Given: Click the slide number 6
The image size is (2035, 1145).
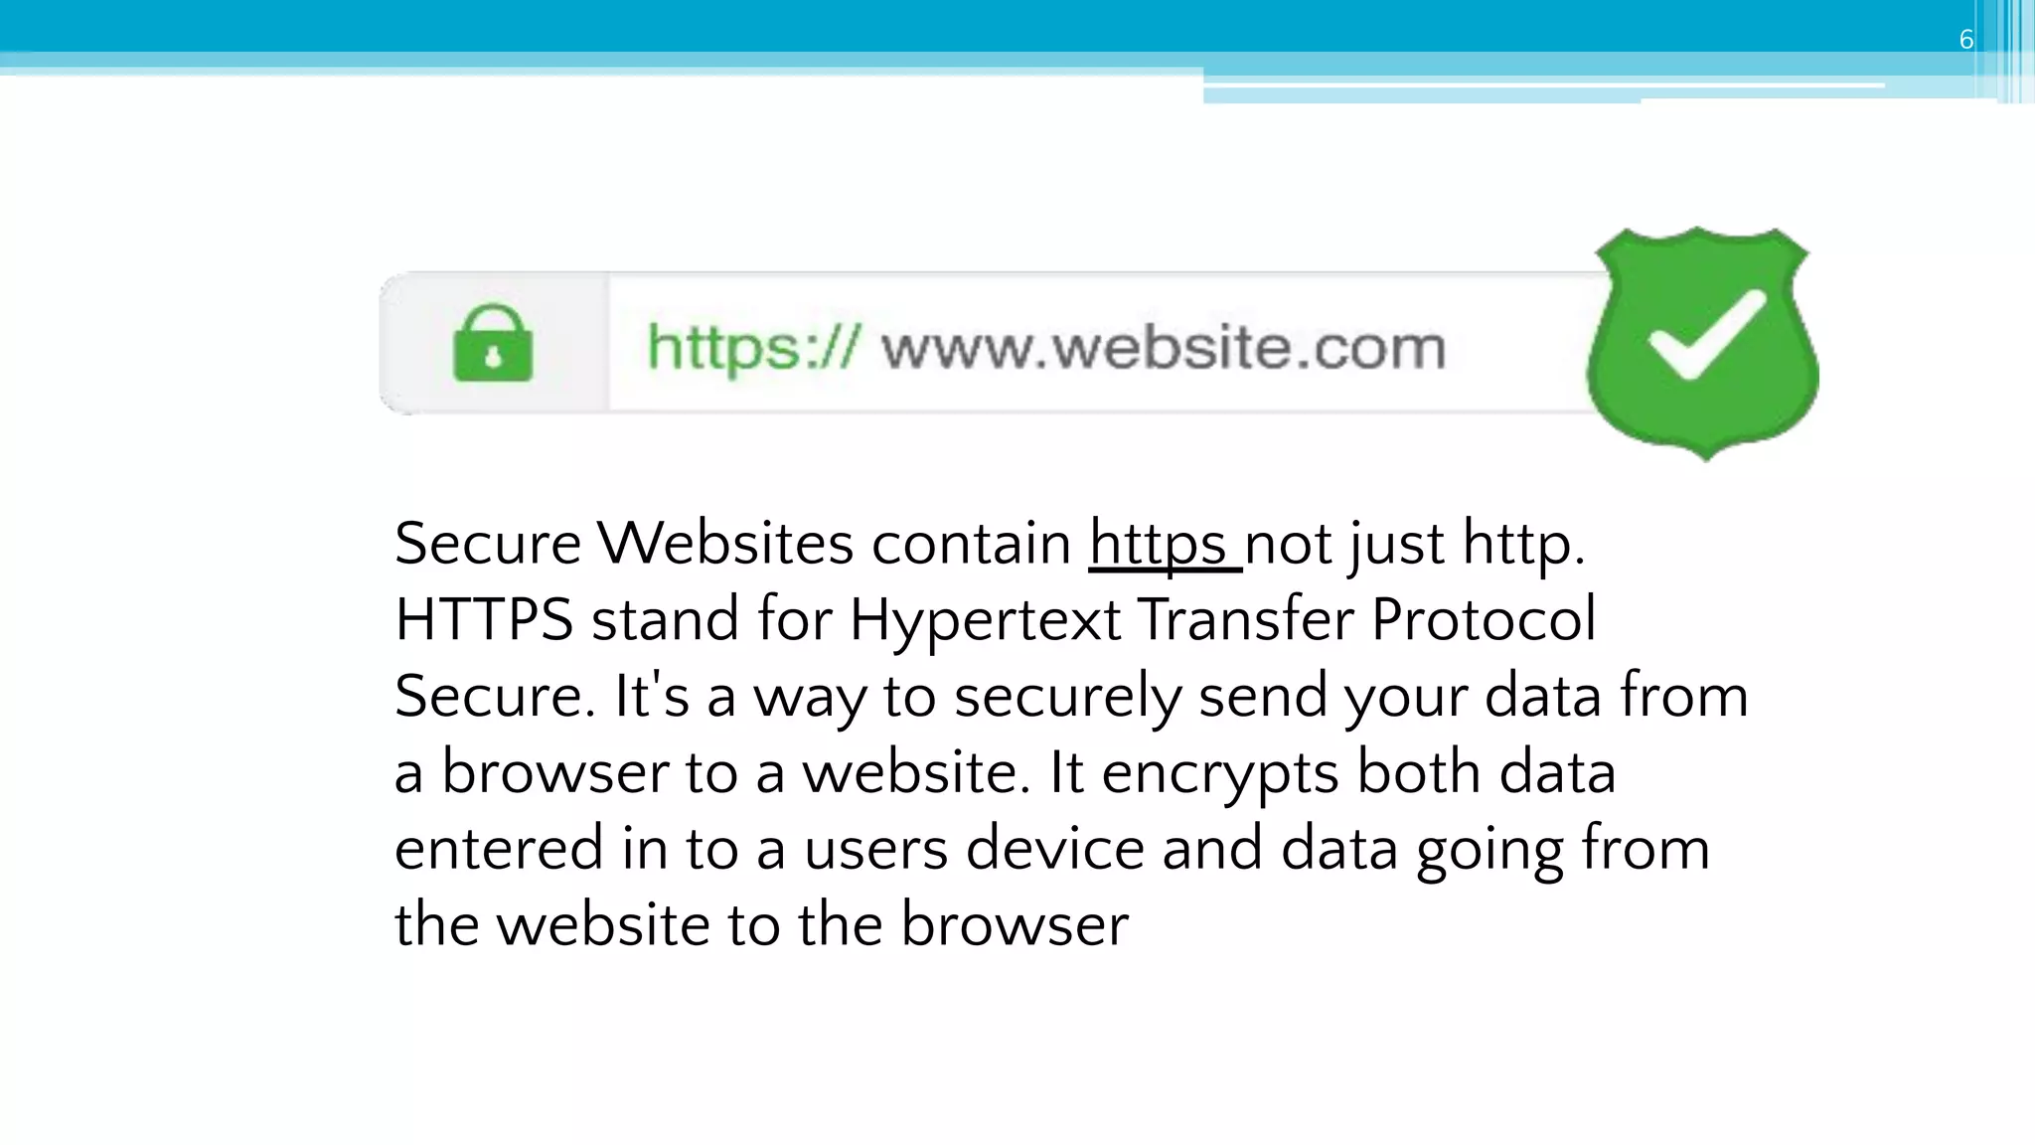Looking at the screenshot, I should click(1965, 40).
